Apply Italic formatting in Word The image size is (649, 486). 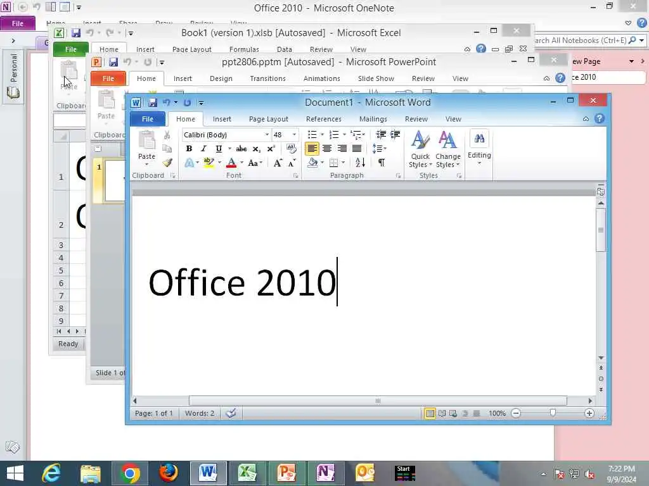click(x=203, y=149)
